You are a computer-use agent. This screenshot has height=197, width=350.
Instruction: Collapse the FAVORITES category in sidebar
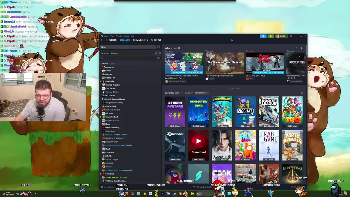101,64
